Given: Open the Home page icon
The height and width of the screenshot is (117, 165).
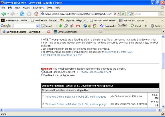Looking at the screenshot, I should (36, 14).
